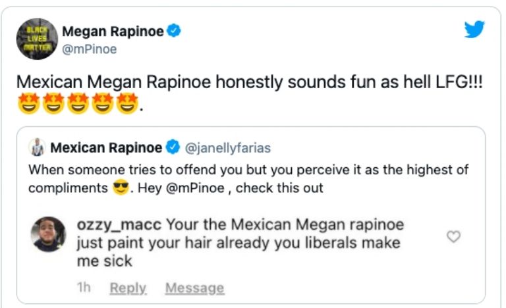Image resolution: width=506 pixels, height=308 pixels.
Task: Select the main tweet text about LFG
Action: tap(249, 83)
